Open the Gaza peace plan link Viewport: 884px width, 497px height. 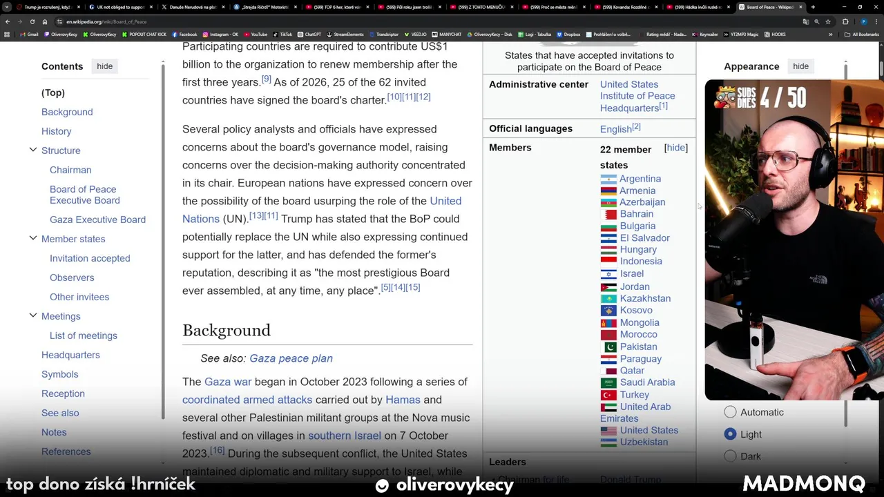pyautogui.click(x=291, y=358)
